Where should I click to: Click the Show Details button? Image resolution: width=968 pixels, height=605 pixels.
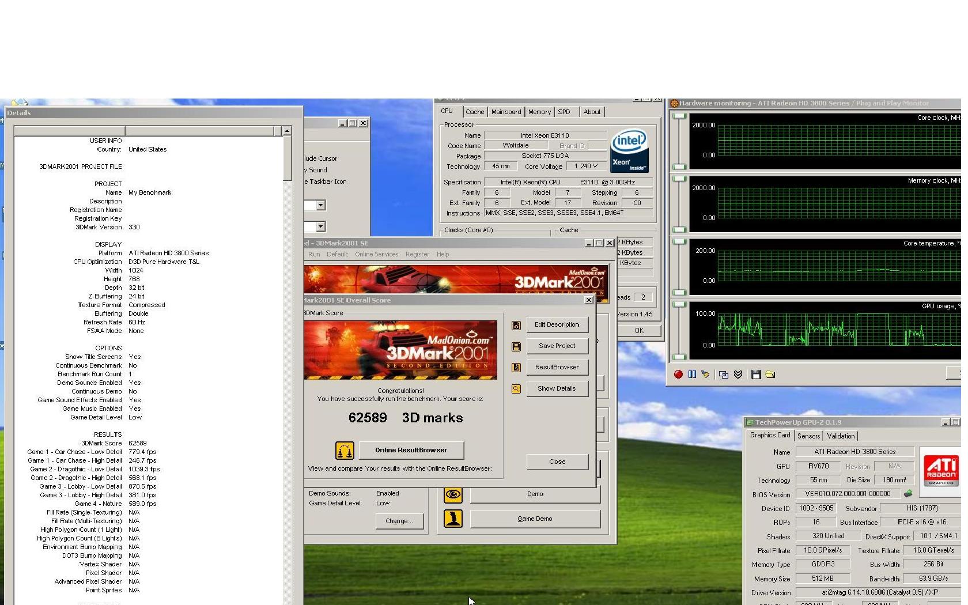coord(557,388)
